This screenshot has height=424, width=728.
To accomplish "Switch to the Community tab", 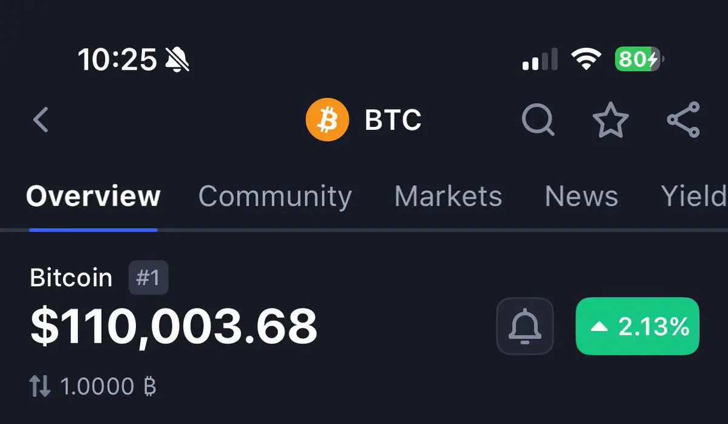I will click(275, 197).
